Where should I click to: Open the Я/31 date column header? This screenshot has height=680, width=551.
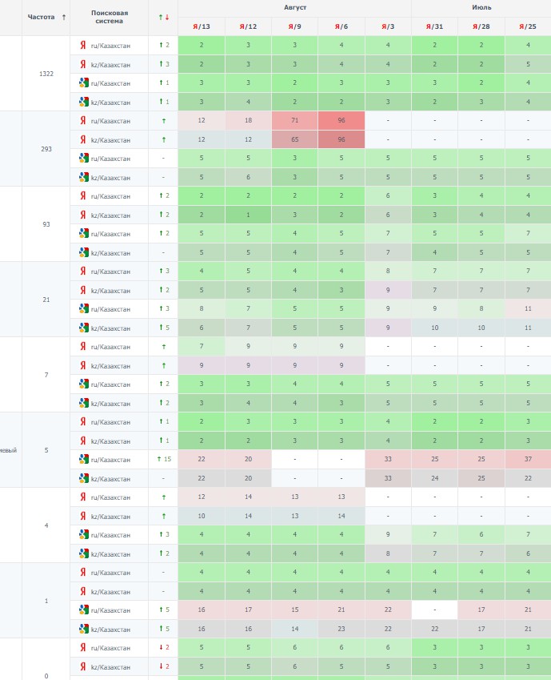(x=434, y=26)
